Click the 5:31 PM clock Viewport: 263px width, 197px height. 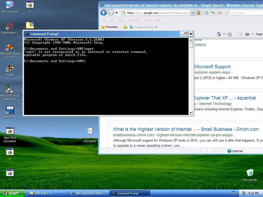coord(253,193)
